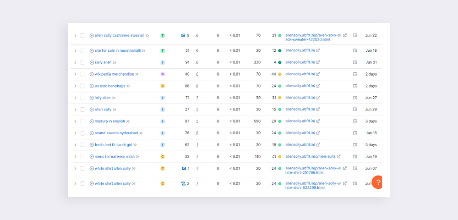Add anand sweets hyderabad via plus icon
458x220 pixels.
pyautogui.click(x=92, y=133)
